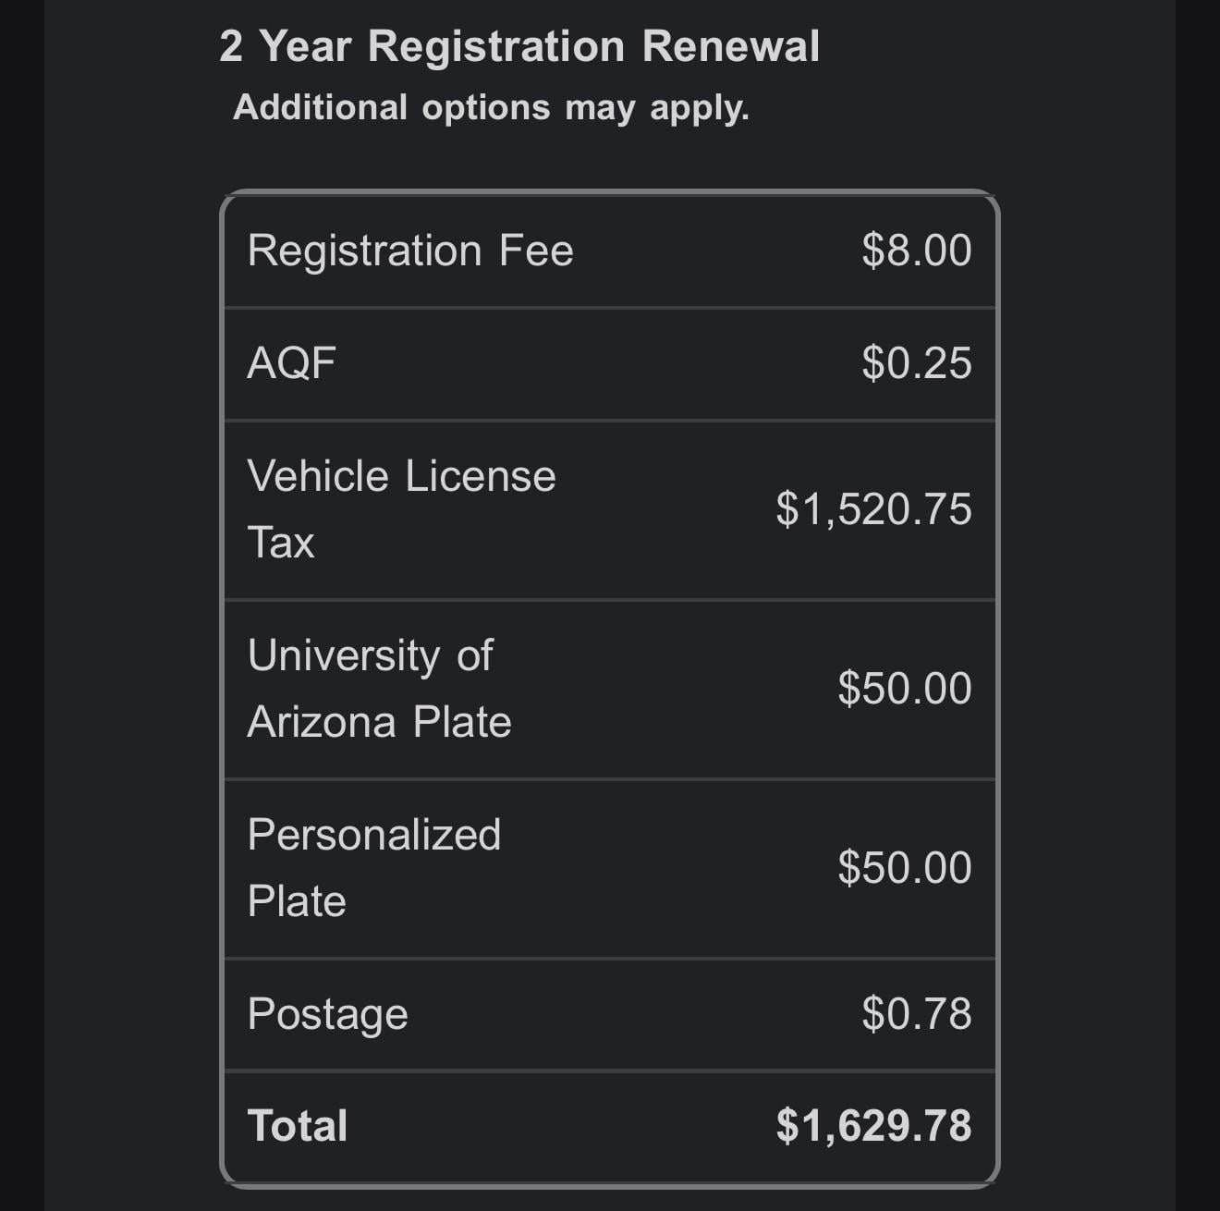Select the Personalized Plate row label
This screenshot has width=1220, height=1211.
pyautogui.click(x=374, y=835)
